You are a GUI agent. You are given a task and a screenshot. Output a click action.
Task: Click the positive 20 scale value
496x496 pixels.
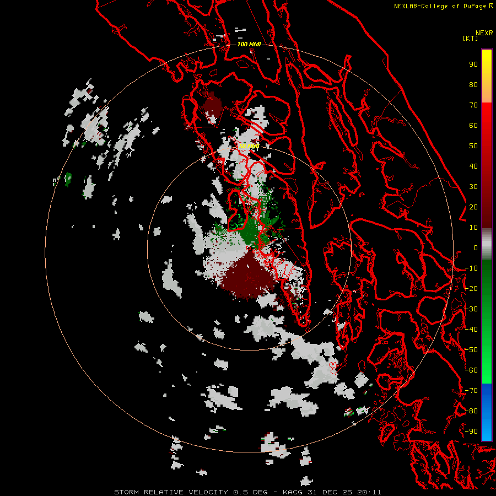[x=473, y=207]
